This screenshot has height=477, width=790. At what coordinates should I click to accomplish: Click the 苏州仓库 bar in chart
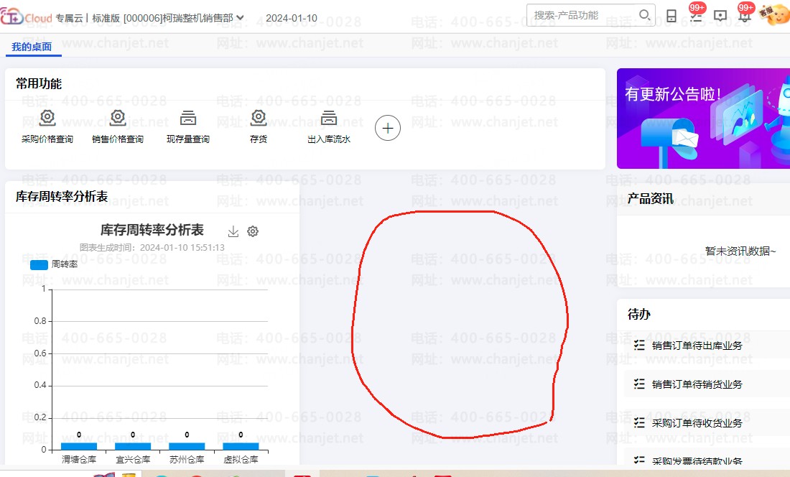click(x=187, y=446)
